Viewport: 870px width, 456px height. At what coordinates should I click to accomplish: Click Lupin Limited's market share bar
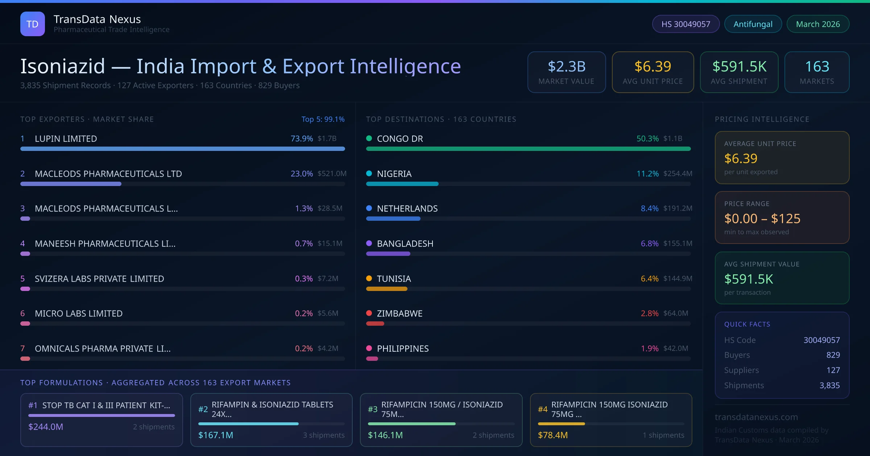click(x=182, y=149)
